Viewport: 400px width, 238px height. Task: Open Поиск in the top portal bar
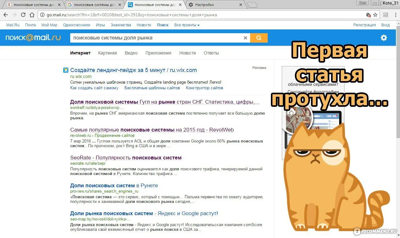(x=163, y=25)
